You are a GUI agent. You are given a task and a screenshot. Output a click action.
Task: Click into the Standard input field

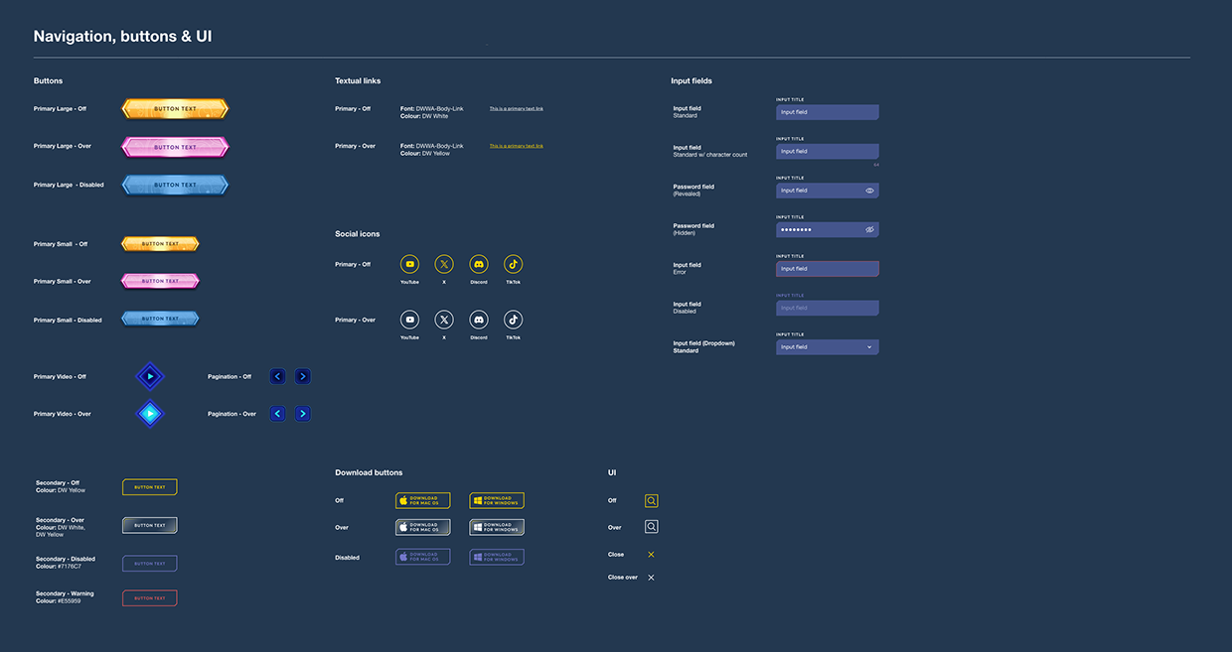(828, 112)
